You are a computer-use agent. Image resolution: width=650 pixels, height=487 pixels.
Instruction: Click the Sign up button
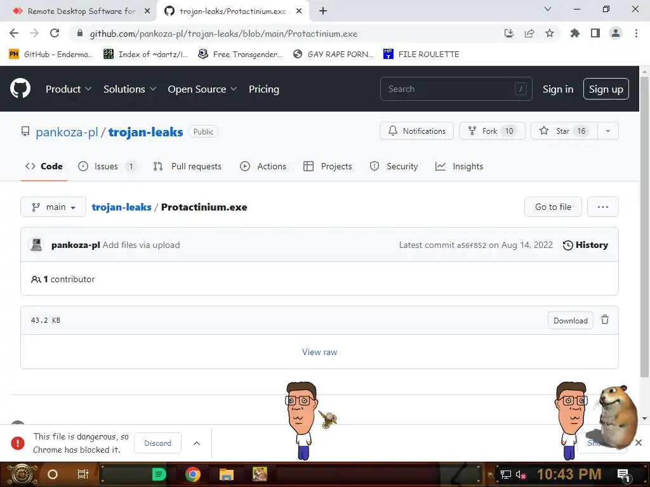click(606, 89)
